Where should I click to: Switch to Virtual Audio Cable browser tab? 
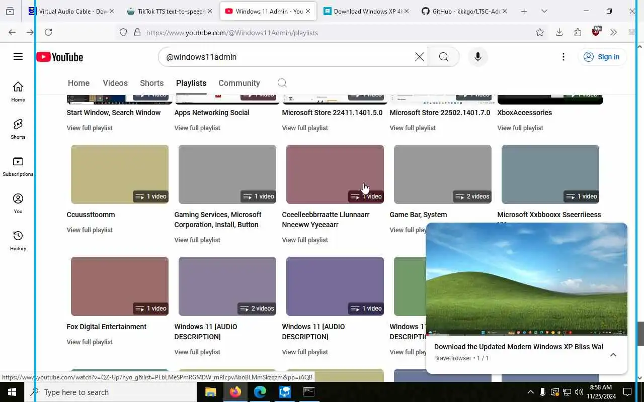[x=71, y=11]
